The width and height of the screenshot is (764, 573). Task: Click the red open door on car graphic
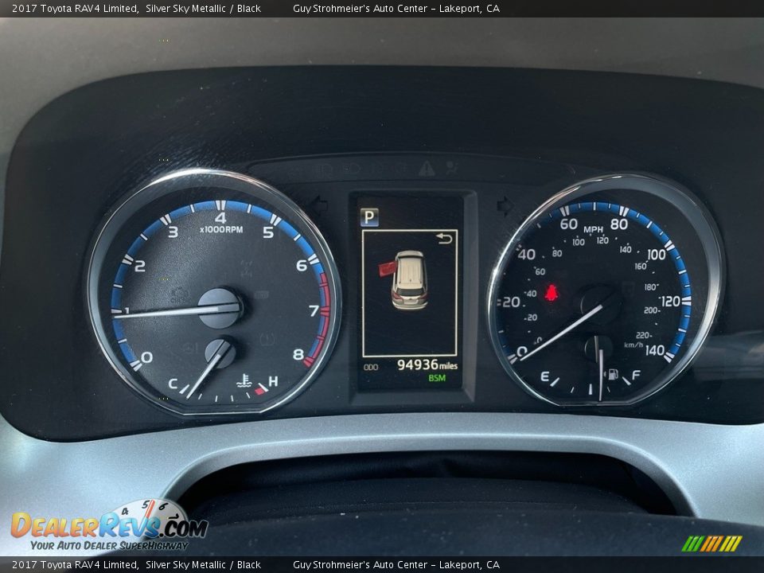[388, 268]
